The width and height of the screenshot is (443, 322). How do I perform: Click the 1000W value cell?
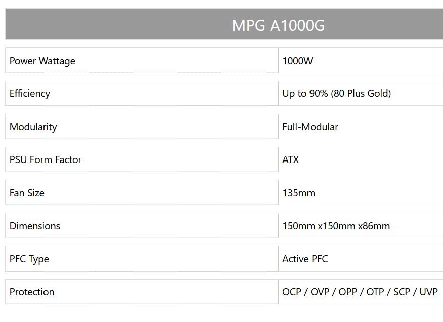[361, 61]
